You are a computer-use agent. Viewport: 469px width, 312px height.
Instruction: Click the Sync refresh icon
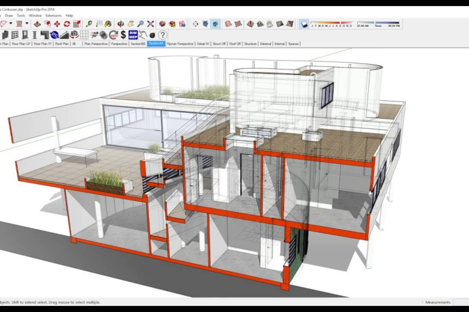coord(114,35)
